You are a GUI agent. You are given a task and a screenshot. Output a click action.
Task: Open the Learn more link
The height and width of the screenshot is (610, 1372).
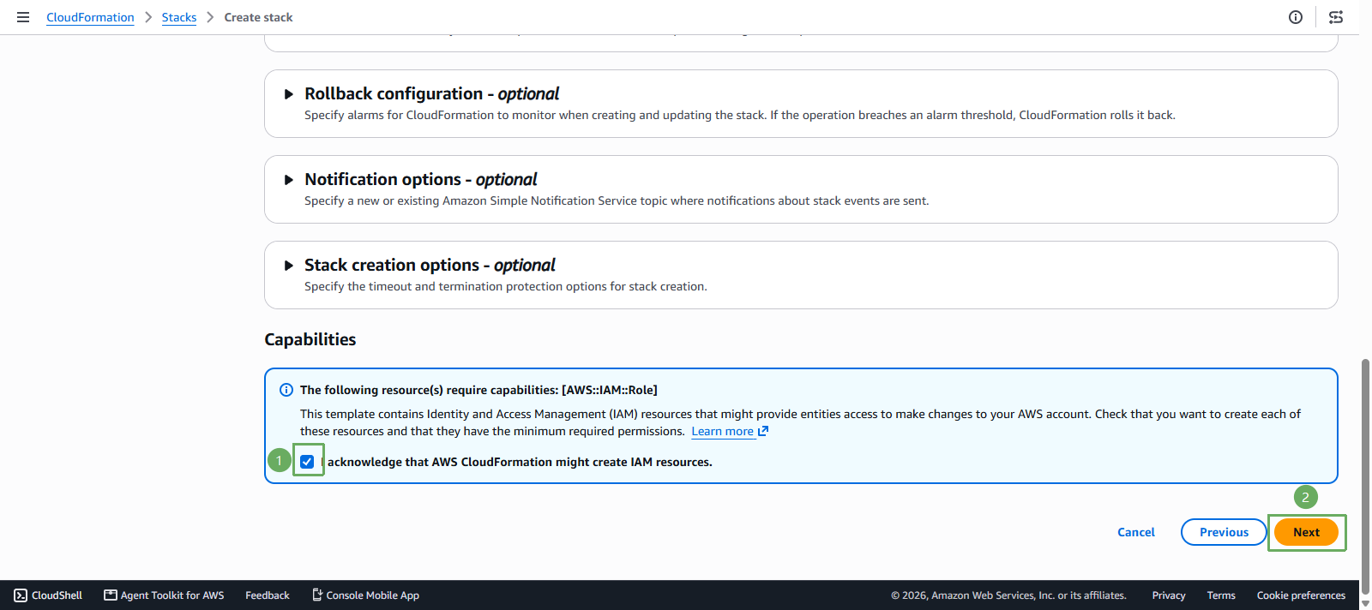[x=730, y=432]
